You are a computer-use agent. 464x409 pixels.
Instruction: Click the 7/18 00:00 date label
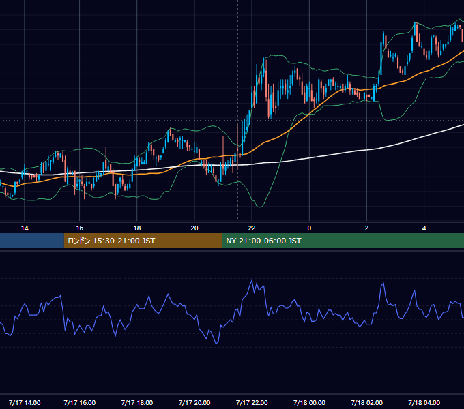(309, 402)
